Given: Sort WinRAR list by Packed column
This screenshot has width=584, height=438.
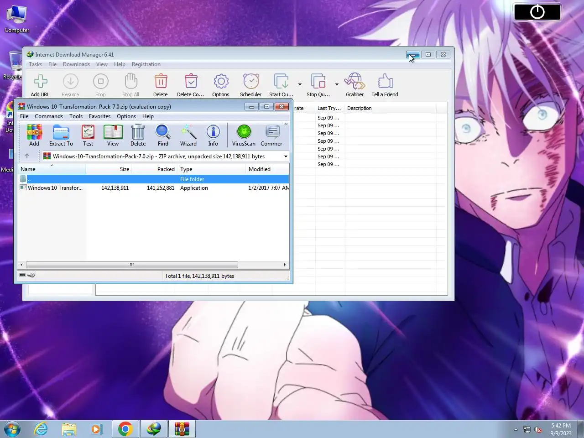Looking at the screenshot, I should pos(154,169).
